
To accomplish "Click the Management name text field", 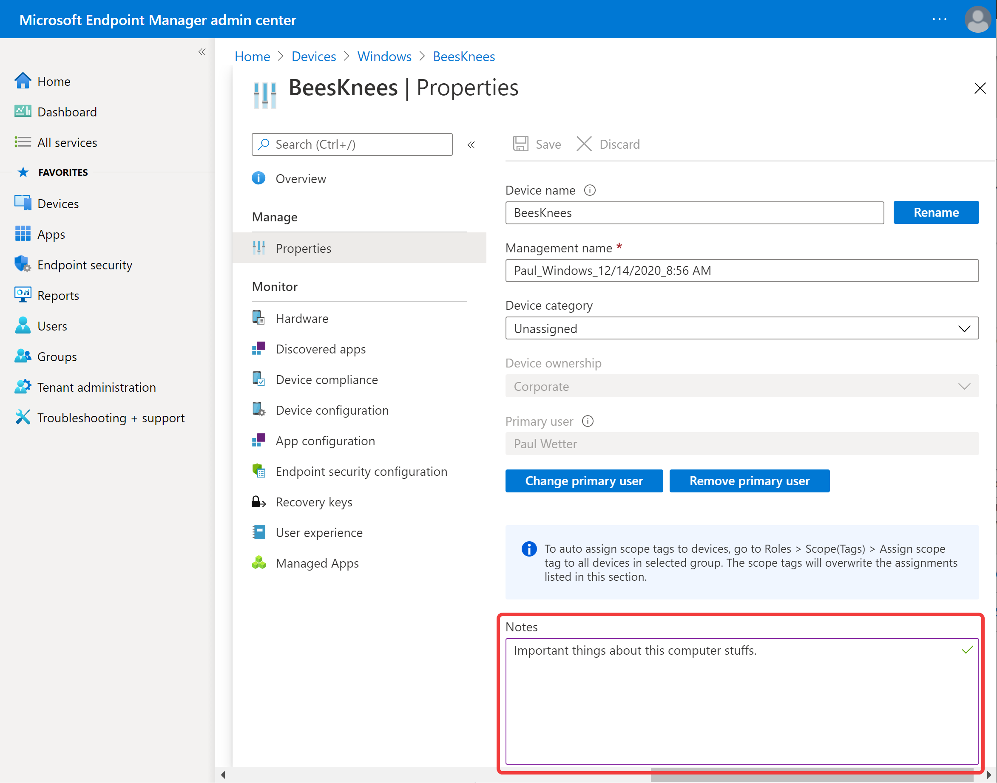I will (x=741, y=271).
